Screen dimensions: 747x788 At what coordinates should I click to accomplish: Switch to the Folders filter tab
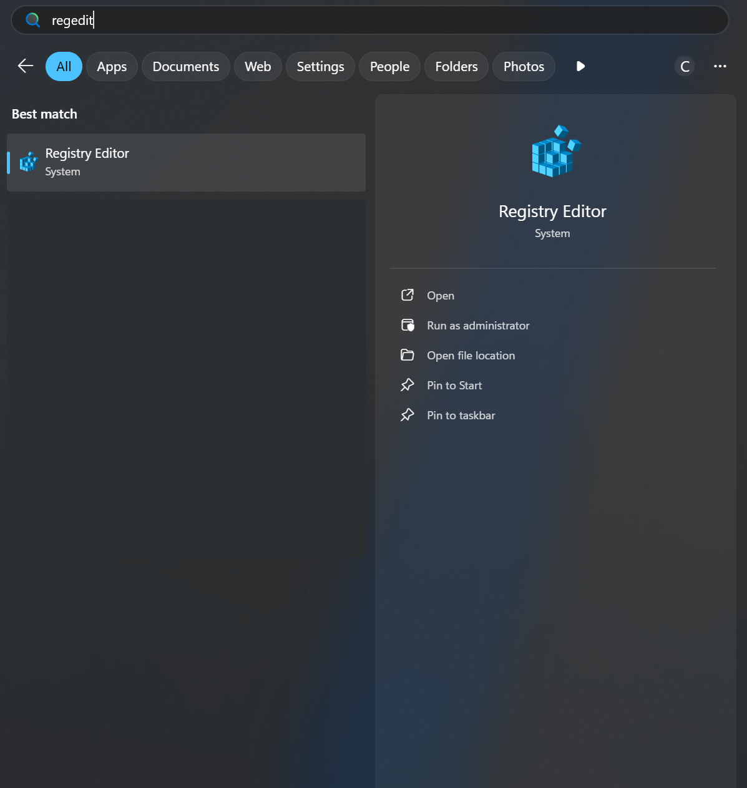pos(456,66)
